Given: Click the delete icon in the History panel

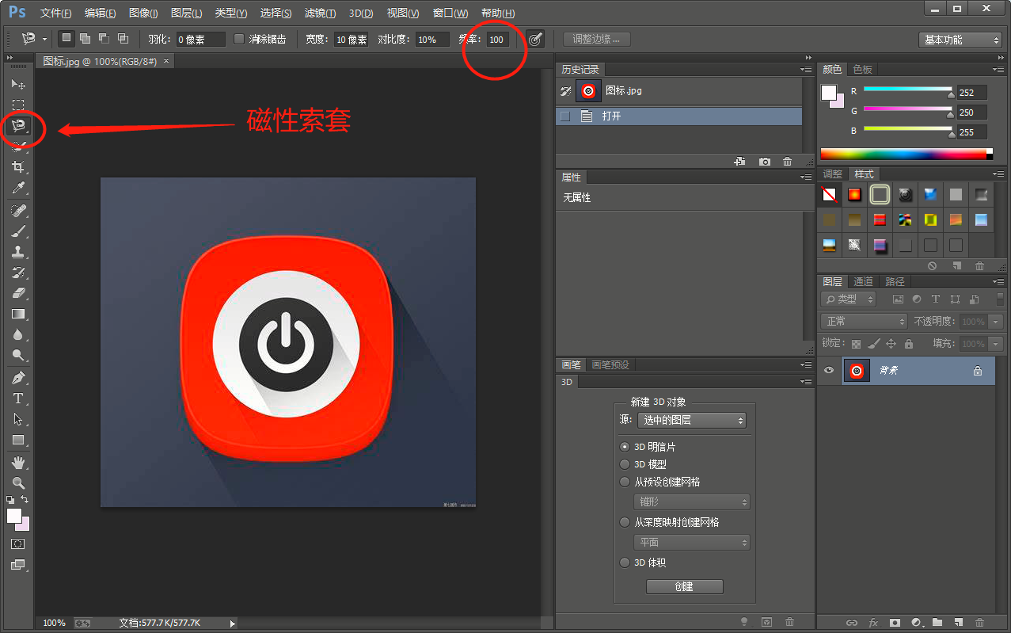Looking at the screenshot, I should [x=787, y=161].
